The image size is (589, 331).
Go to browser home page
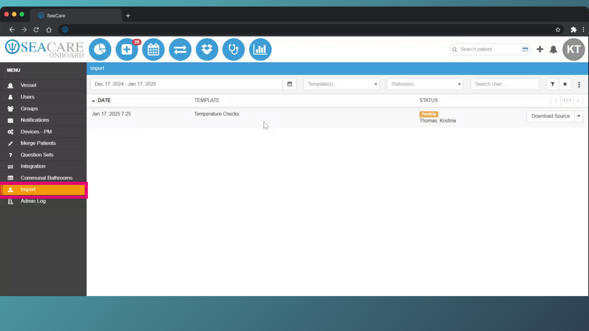(49, 30)
